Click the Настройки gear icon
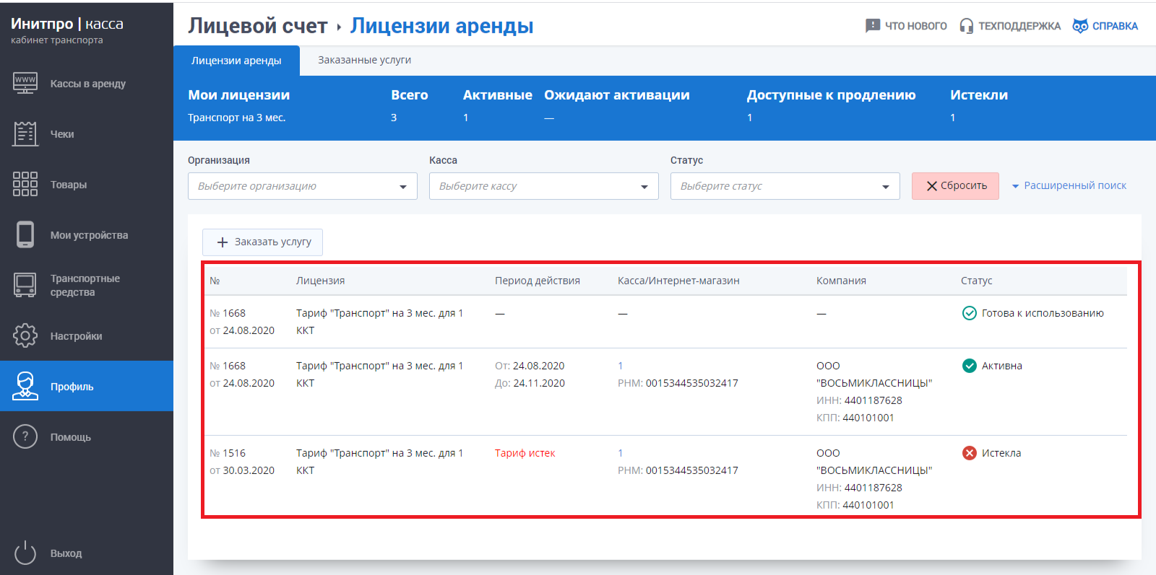This screenshot has height=575, width=1156. 25,335
